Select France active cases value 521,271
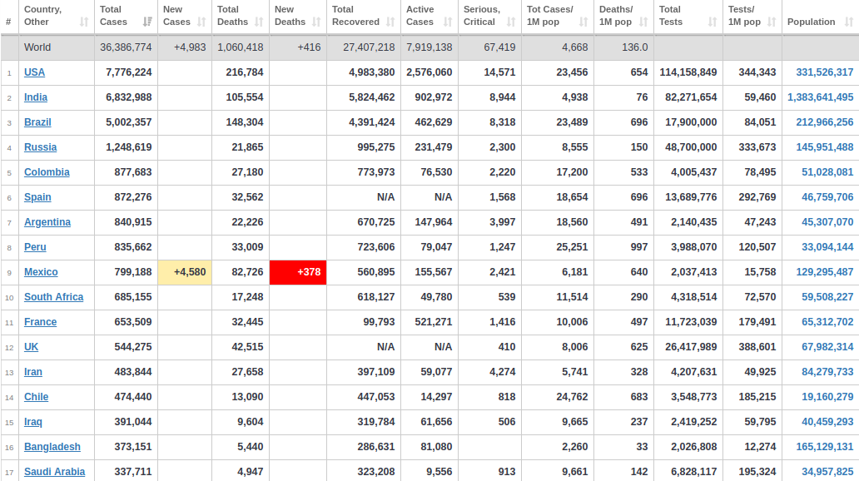 click(434, 322)
